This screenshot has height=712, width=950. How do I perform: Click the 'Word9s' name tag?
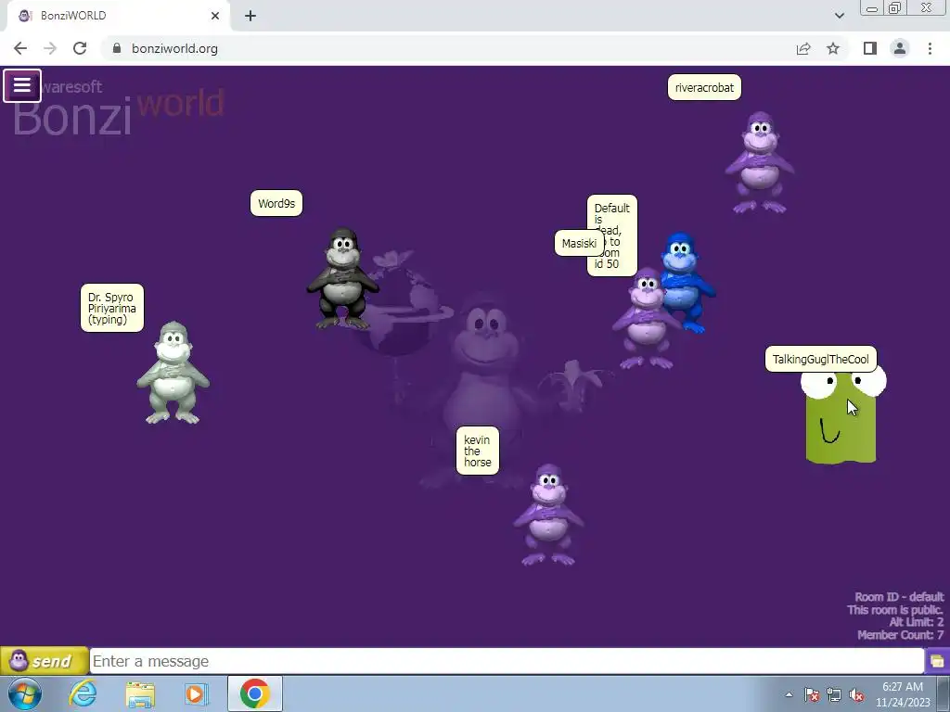pos(276,203)
